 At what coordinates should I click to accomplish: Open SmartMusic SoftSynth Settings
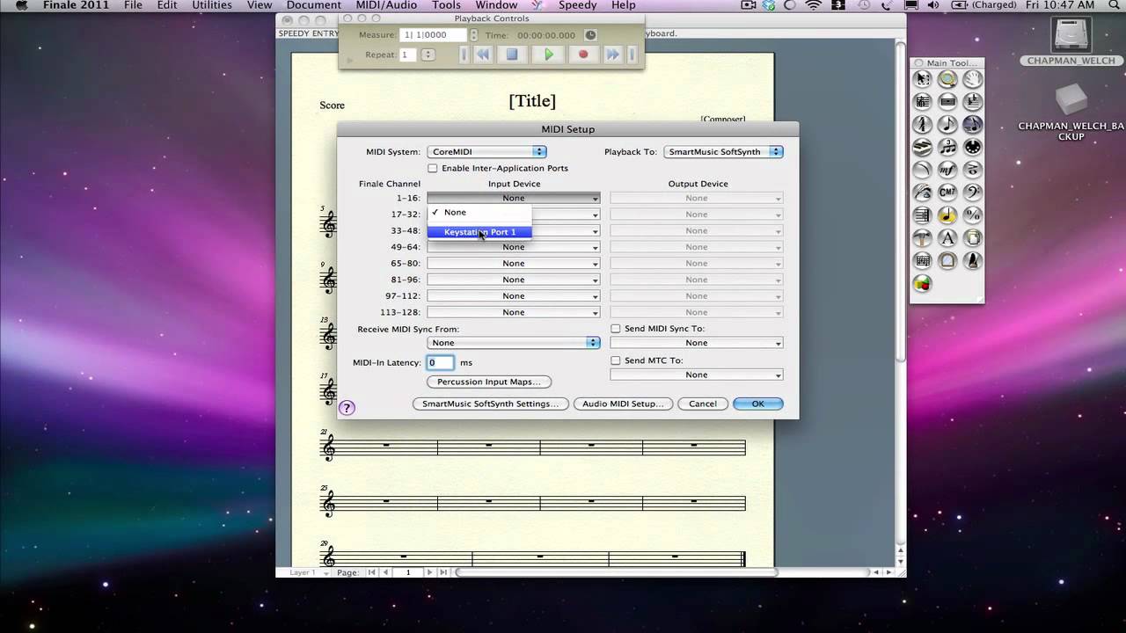[491, 404]
